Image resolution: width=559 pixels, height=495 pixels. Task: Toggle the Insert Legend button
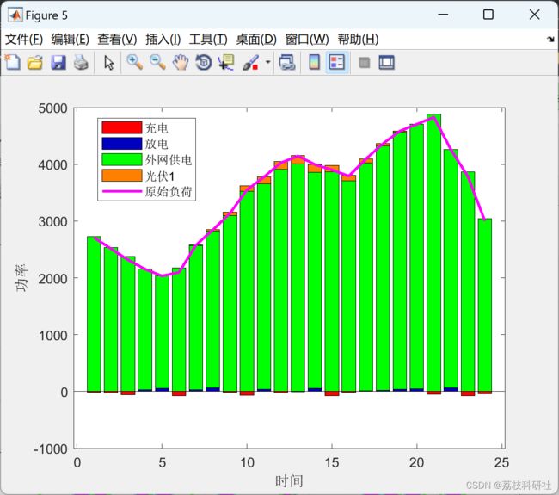click(337, 63)
